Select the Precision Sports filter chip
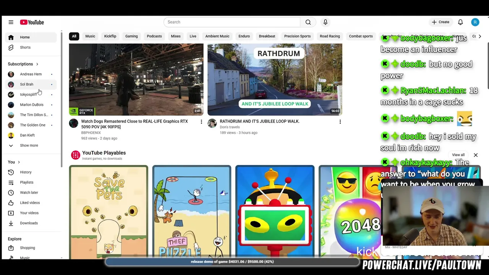This screenshot has width=489, height=275. [x=297, y=36]
